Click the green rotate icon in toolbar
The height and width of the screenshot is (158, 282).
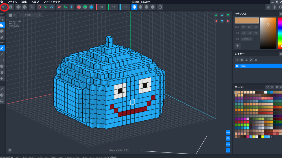coord(46,7)
